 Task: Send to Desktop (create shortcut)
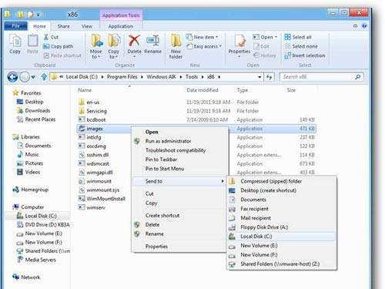tap(282, 190)
